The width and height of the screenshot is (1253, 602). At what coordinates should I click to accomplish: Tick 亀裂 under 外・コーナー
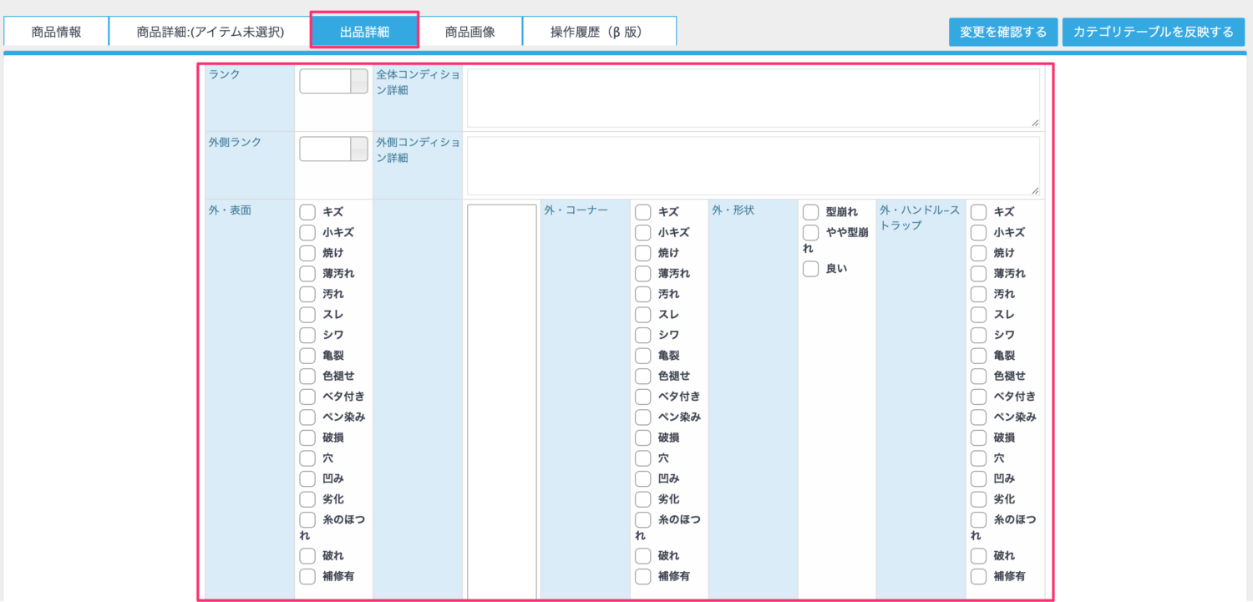coord(643,356)
